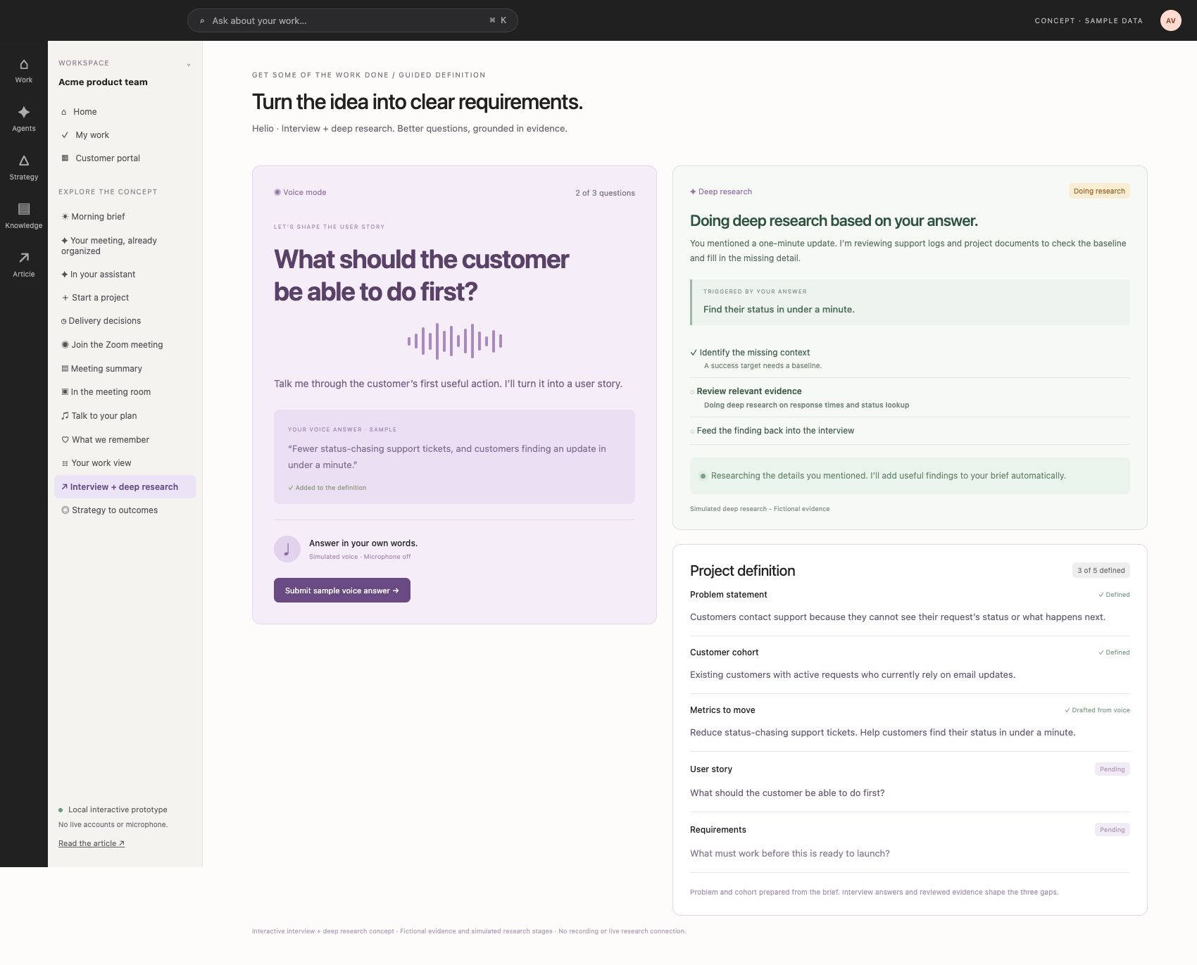Click the Doing research status badge

pyautogui.click(x=1099, y=191)
